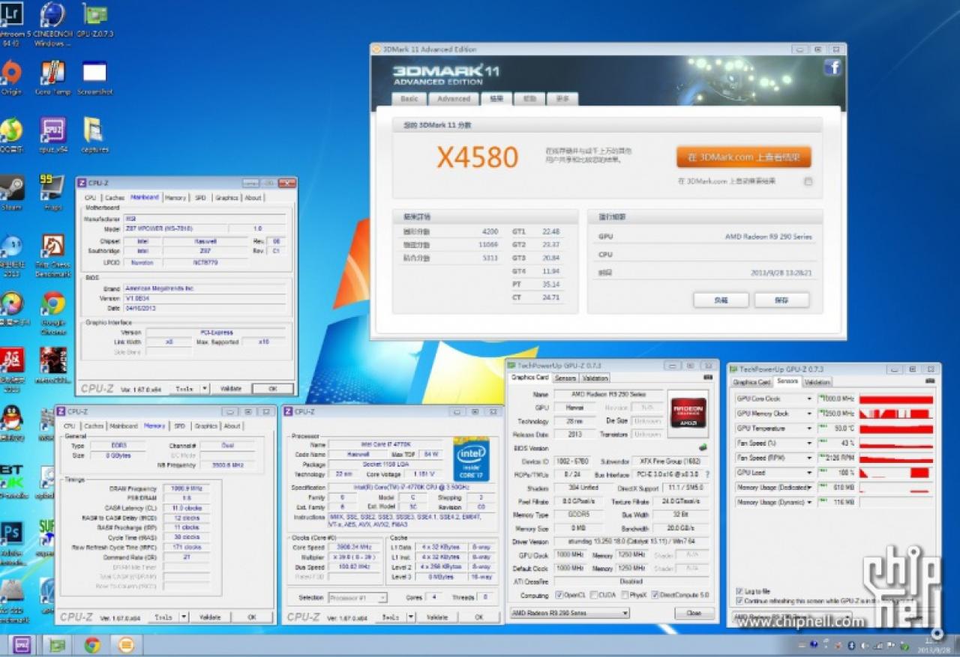Toggle Log to file checkbox
The height and width of the screenshot is (657, 960).
(x=739, y=591)
